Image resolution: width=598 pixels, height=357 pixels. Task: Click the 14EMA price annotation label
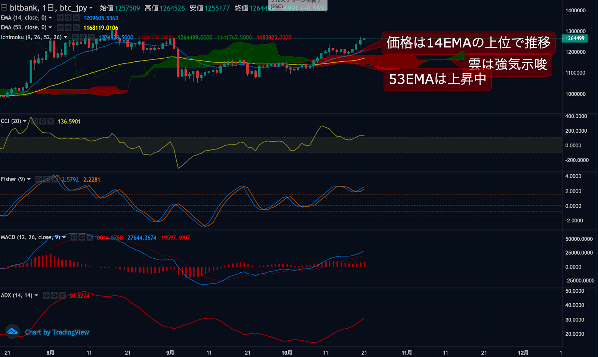pyautogui.click(x=468, y=43)
